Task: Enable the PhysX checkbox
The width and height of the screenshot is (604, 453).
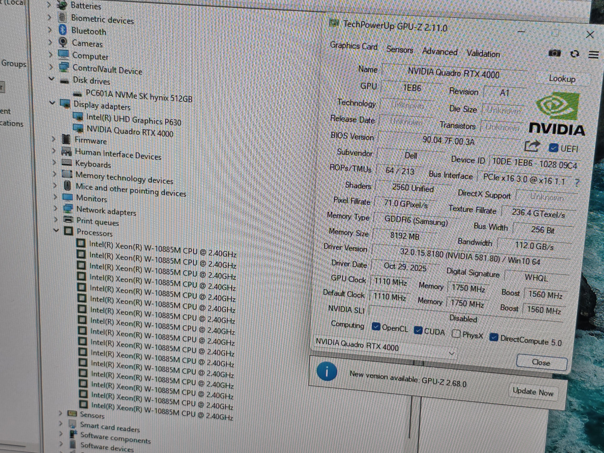Action: coord(456,334)
